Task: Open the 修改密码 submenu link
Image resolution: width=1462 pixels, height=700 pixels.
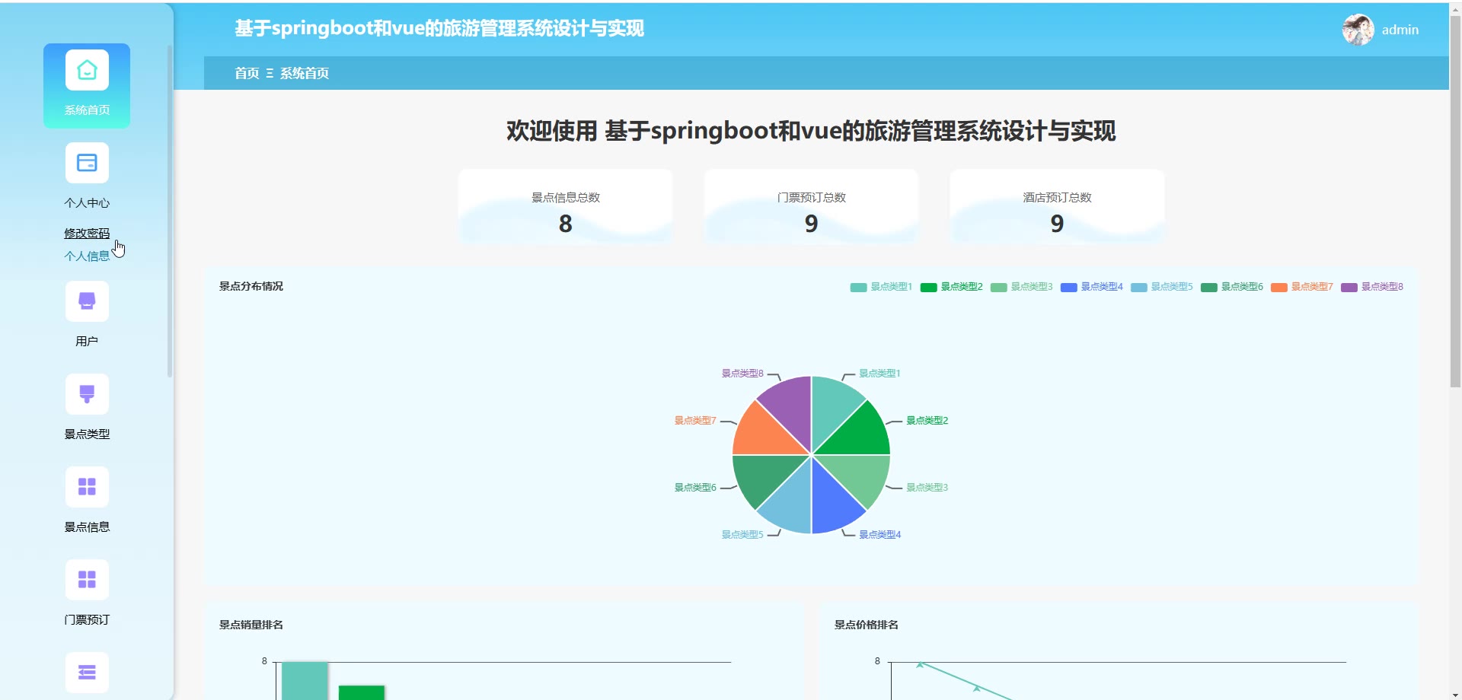Action: [87, 234]
